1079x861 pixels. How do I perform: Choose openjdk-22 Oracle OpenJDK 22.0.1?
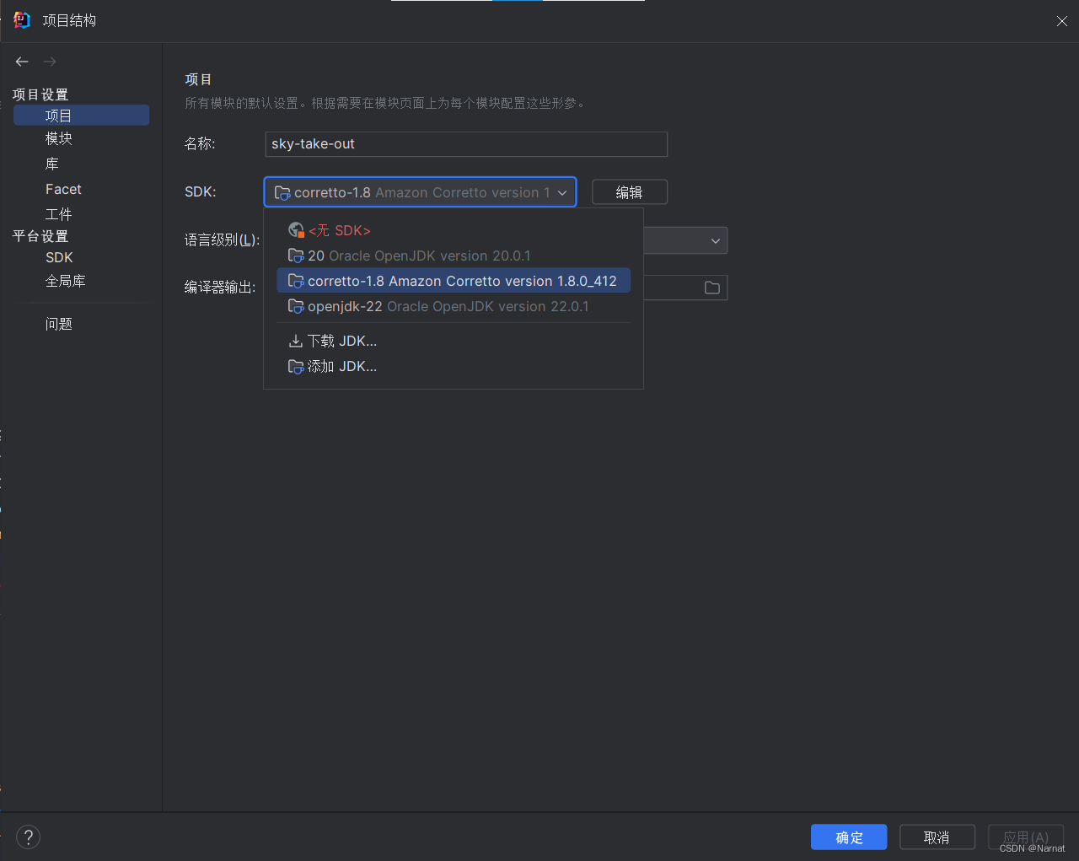[454, 306]
